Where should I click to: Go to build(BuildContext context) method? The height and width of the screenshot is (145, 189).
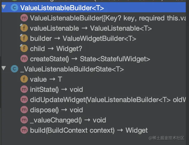pos(89,130)
